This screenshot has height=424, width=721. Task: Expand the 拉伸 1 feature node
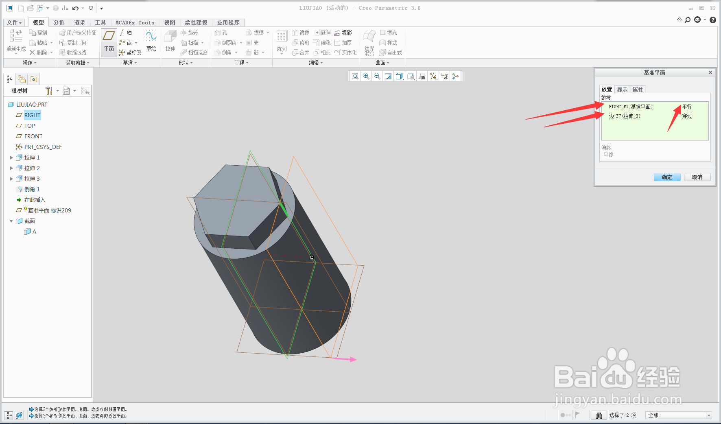coord(11,157)
